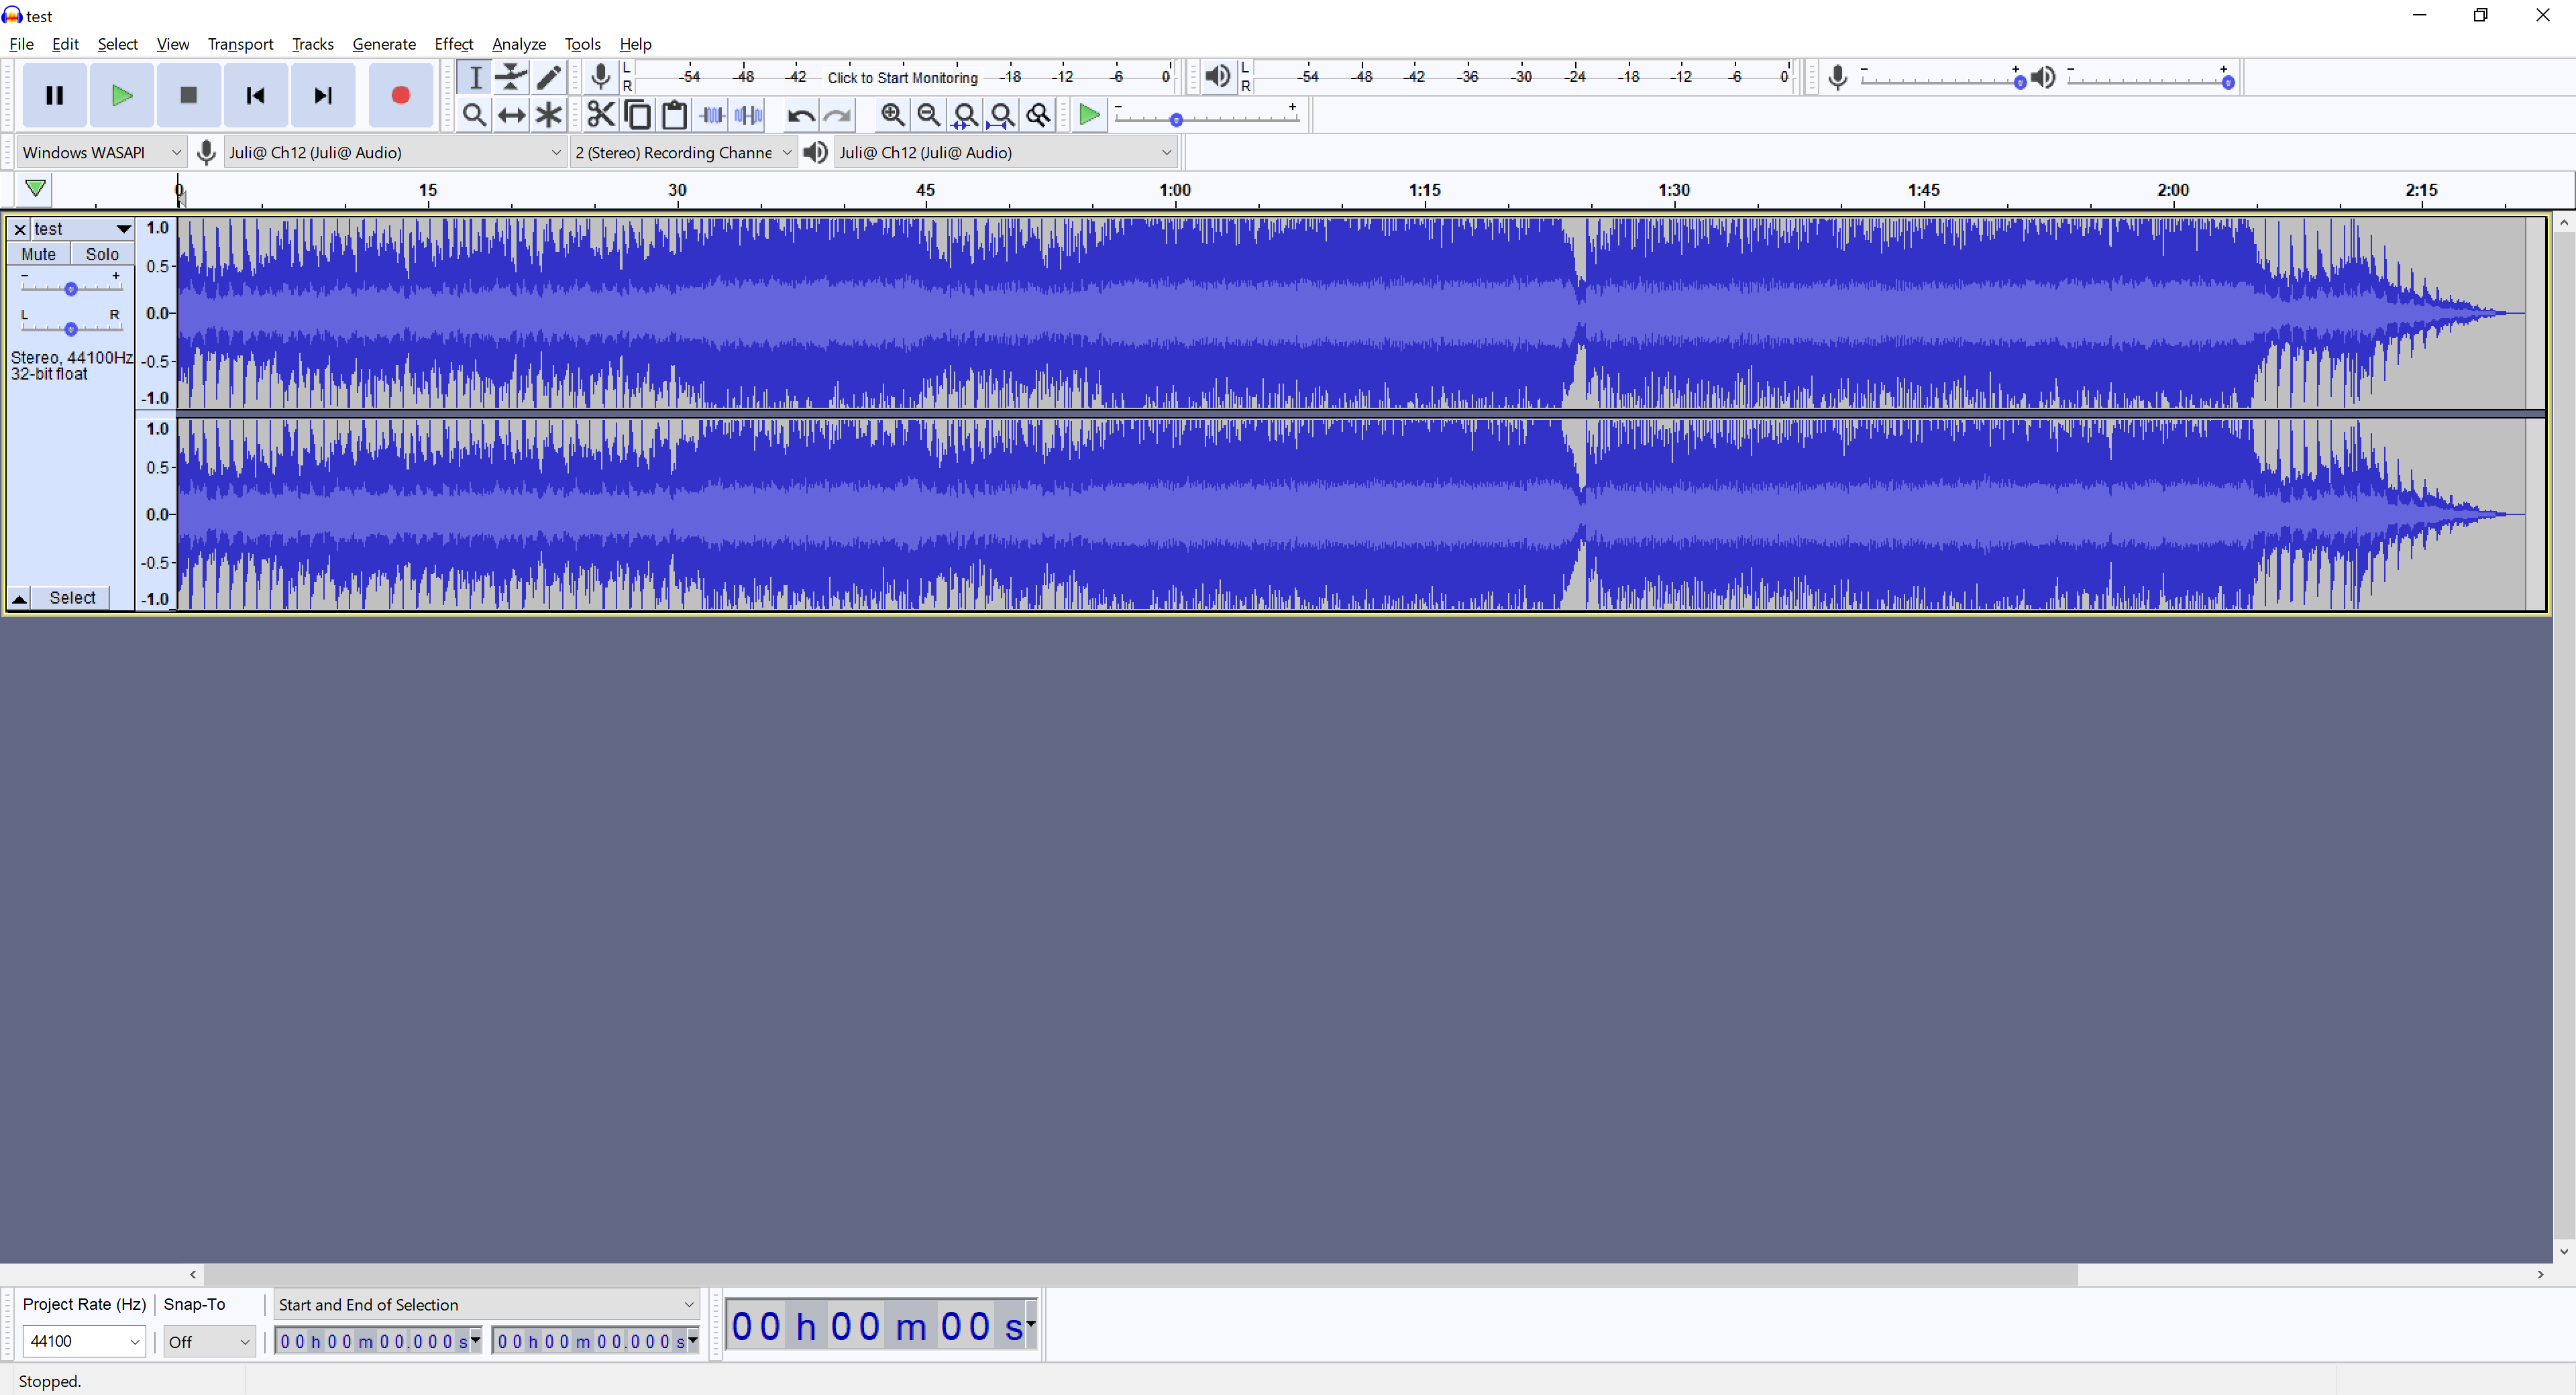Click to Start Monitoring in recording meter

point(902,77)
